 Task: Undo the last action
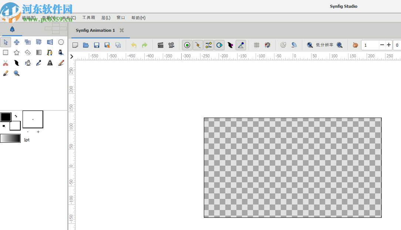134,45
